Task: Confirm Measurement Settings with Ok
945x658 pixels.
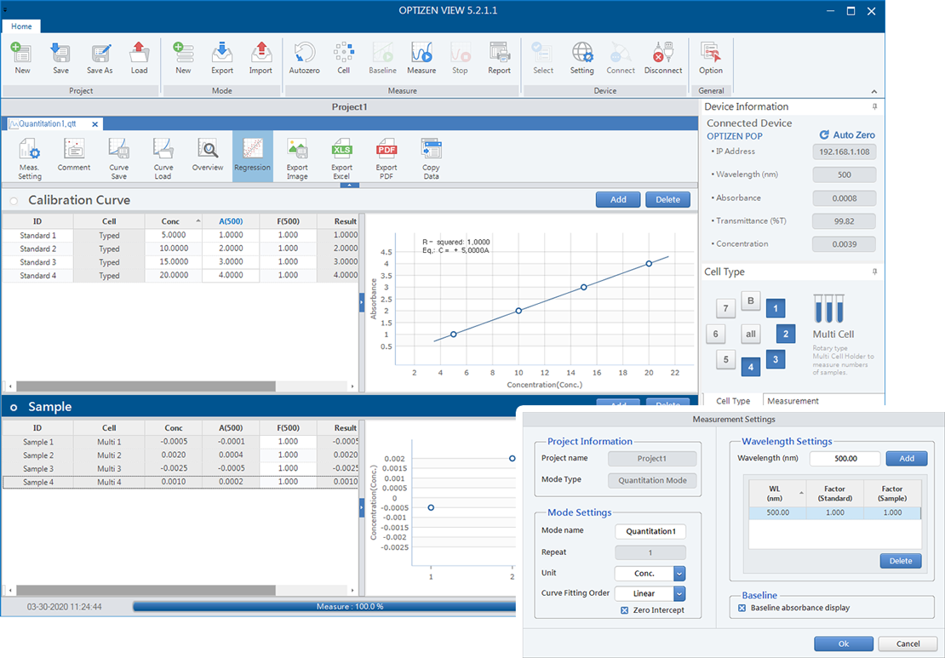Action: [843, 644]
